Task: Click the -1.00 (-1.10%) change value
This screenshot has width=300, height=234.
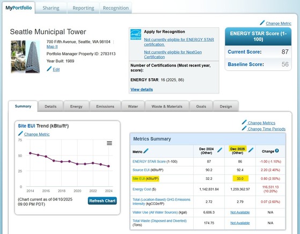Action: (x=270, y=162)
